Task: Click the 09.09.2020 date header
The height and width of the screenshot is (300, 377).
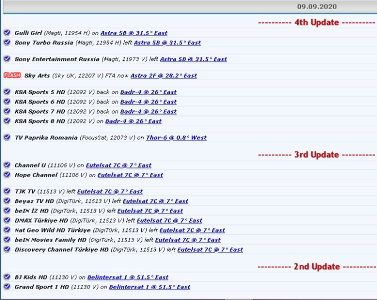Action: (317, 6)
